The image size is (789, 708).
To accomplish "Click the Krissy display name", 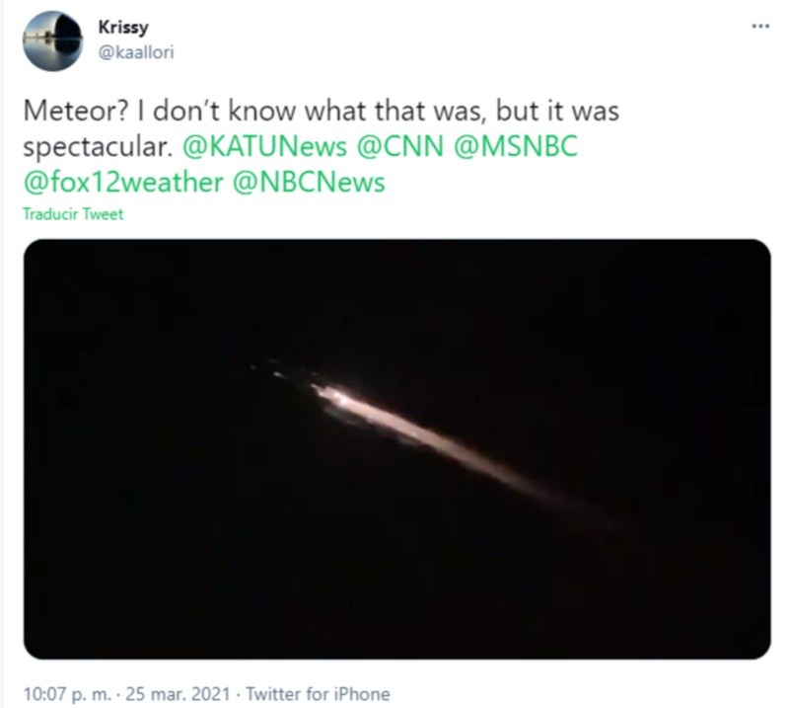I will click(x=124, y=27).
